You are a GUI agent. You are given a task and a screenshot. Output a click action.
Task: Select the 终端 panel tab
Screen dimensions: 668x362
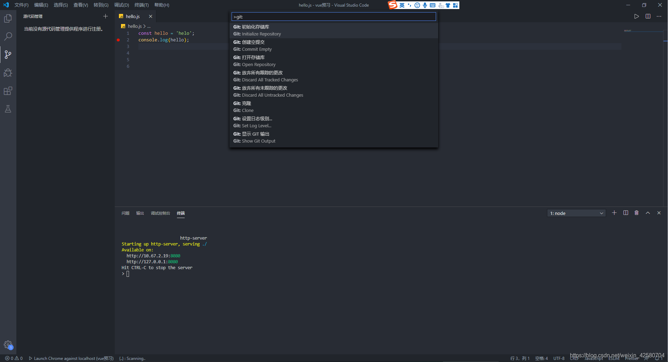click(x=181, y=213)
